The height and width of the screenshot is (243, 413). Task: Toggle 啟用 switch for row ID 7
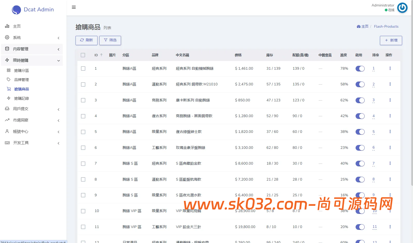point(360,164)
